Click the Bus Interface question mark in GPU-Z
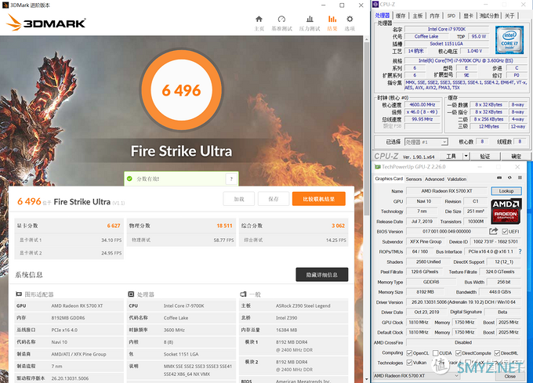This screenshot has width=533, height=383. (520, 251)
